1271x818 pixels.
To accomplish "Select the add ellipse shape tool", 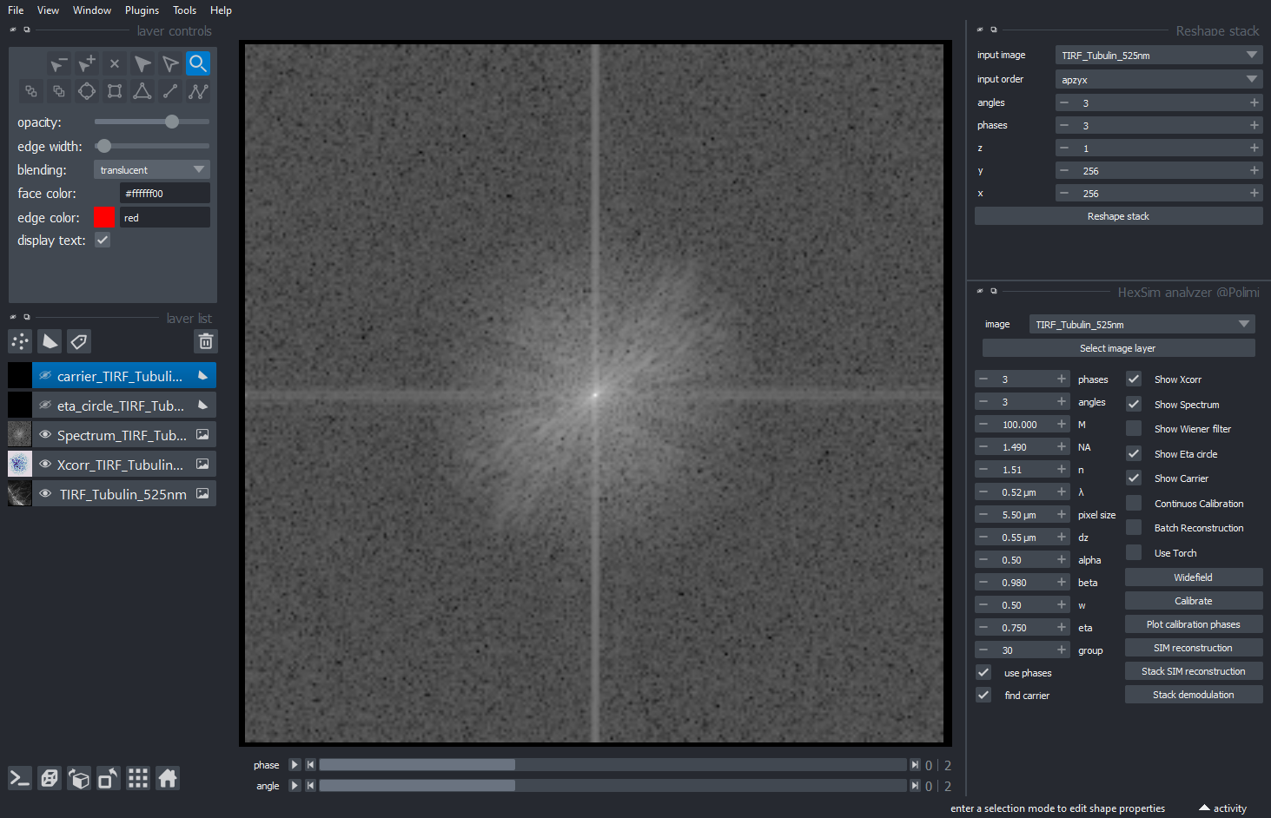I will click(x=87, y=91).
